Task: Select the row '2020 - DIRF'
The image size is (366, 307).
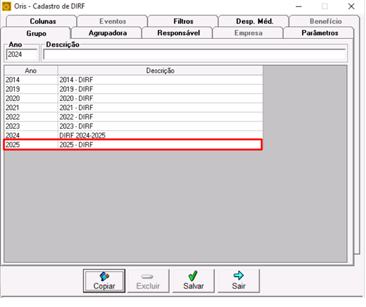Action: click(x=160, y=99)
